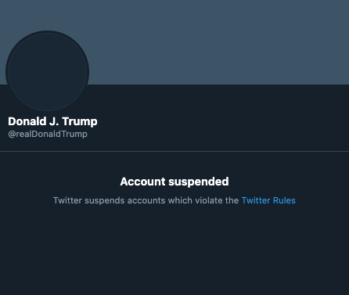The width and height of the screenshot is (349, 295).
Task: Click the blank profile avatar circle
Action: (x=48, y=71)
